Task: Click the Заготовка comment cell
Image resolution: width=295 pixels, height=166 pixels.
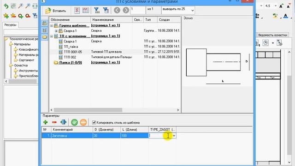Action: (72, 136)
